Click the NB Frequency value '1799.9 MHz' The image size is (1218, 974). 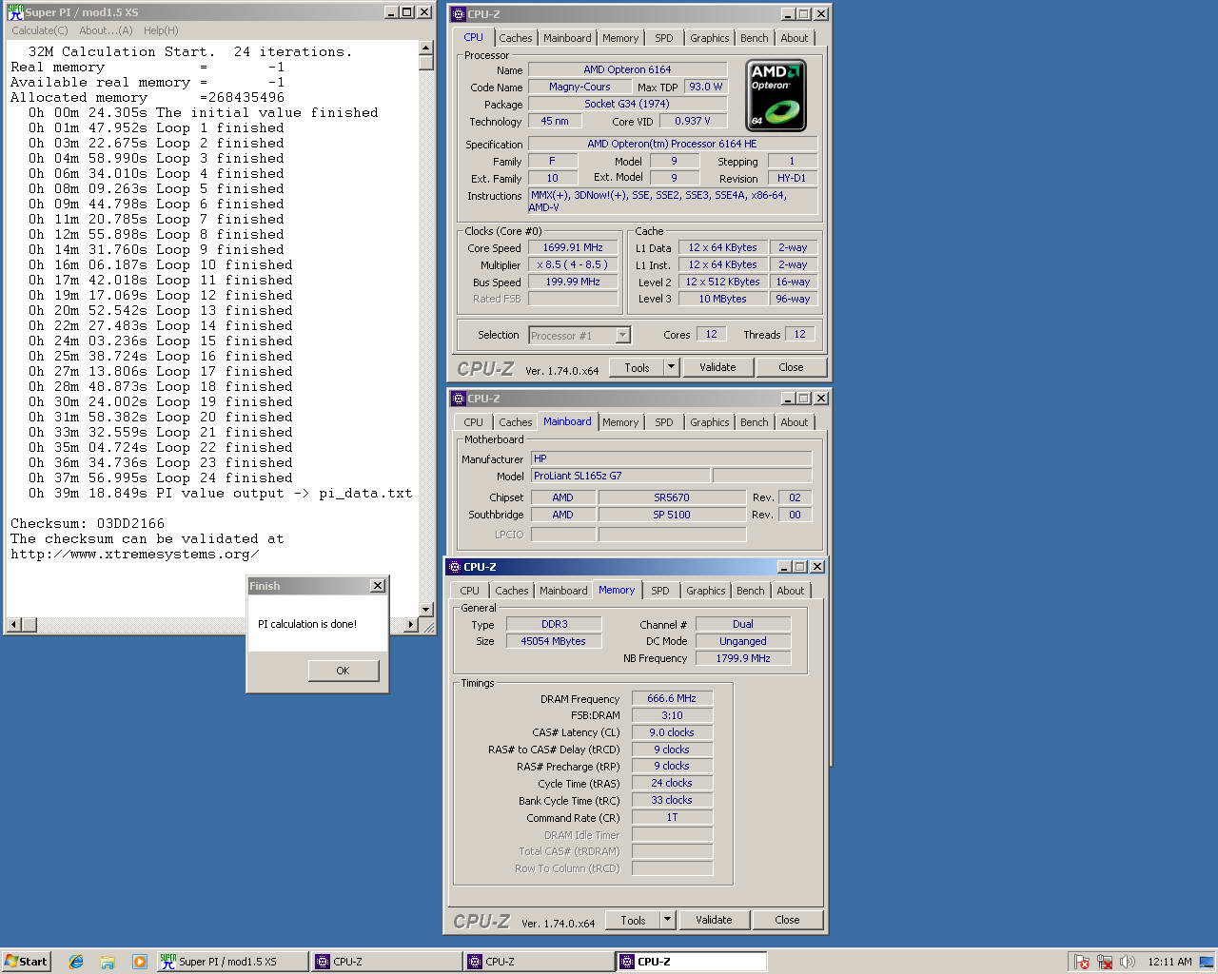(x=743, y=658)
